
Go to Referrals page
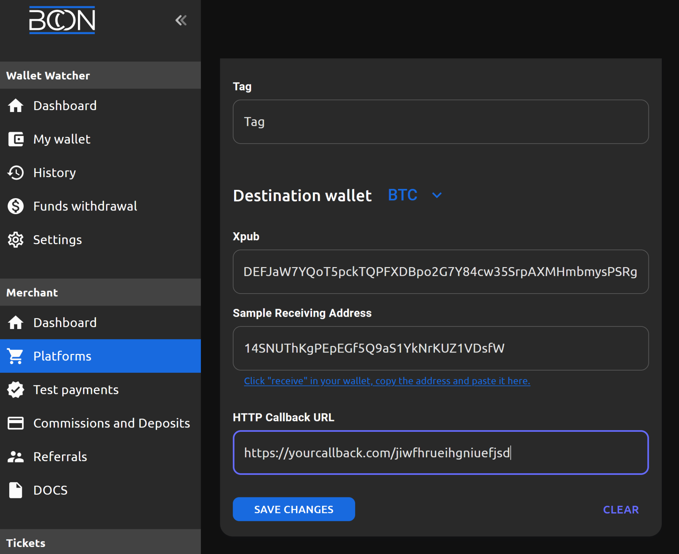pos(100,457)
